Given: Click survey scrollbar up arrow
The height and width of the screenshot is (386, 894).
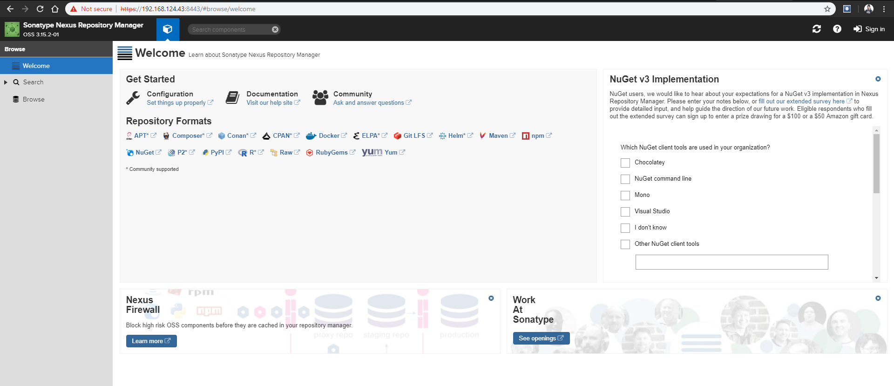Looking at the screenshot, I should click(876, 131).
